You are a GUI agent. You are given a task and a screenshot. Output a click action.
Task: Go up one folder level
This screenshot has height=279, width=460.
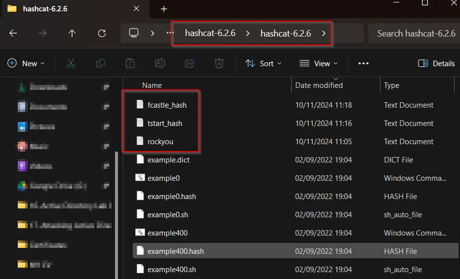[72, 34]
